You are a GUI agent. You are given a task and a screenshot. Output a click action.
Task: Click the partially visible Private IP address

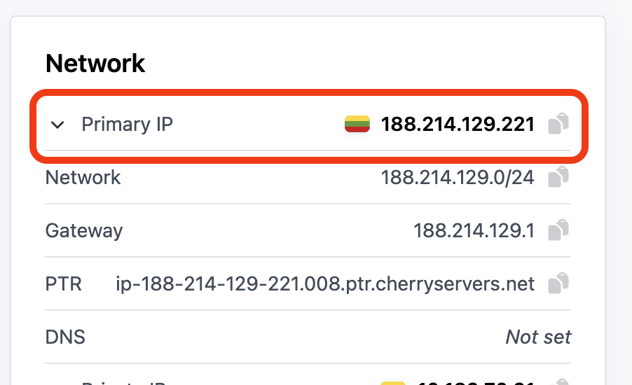point(476,382)
